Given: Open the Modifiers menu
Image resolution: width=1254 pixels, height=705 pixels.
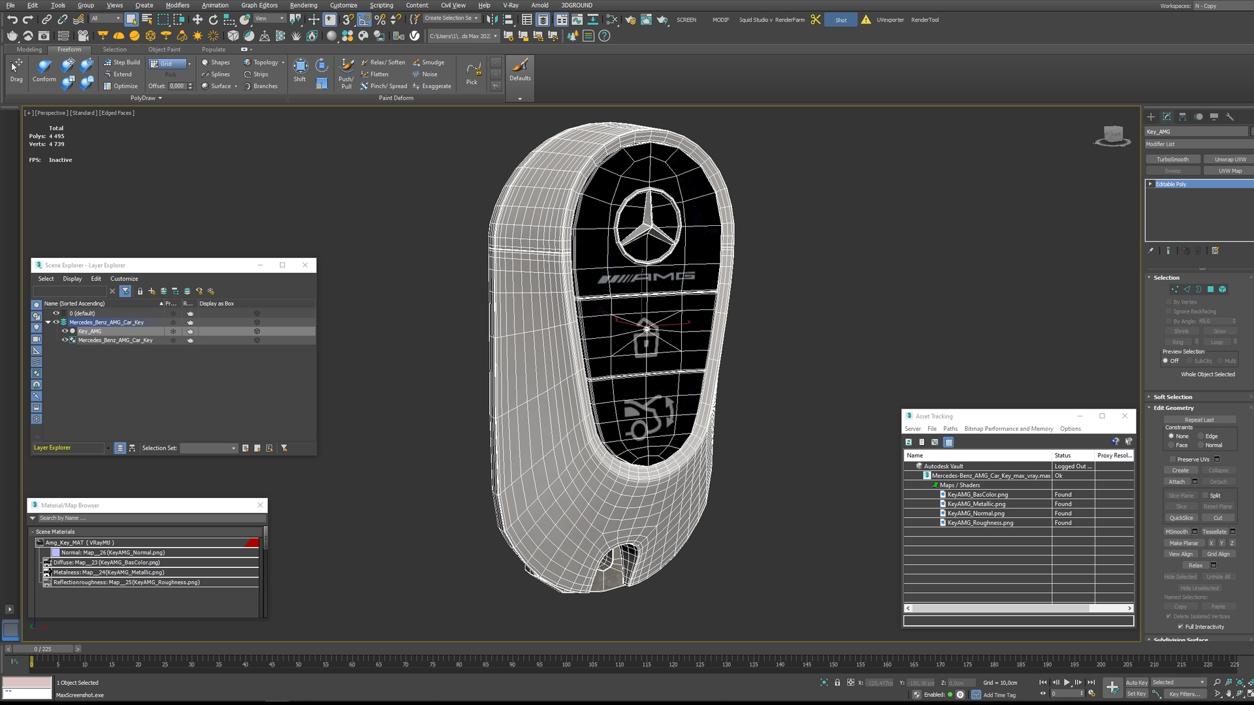Looking at the screenshot, I should point(177,5).
